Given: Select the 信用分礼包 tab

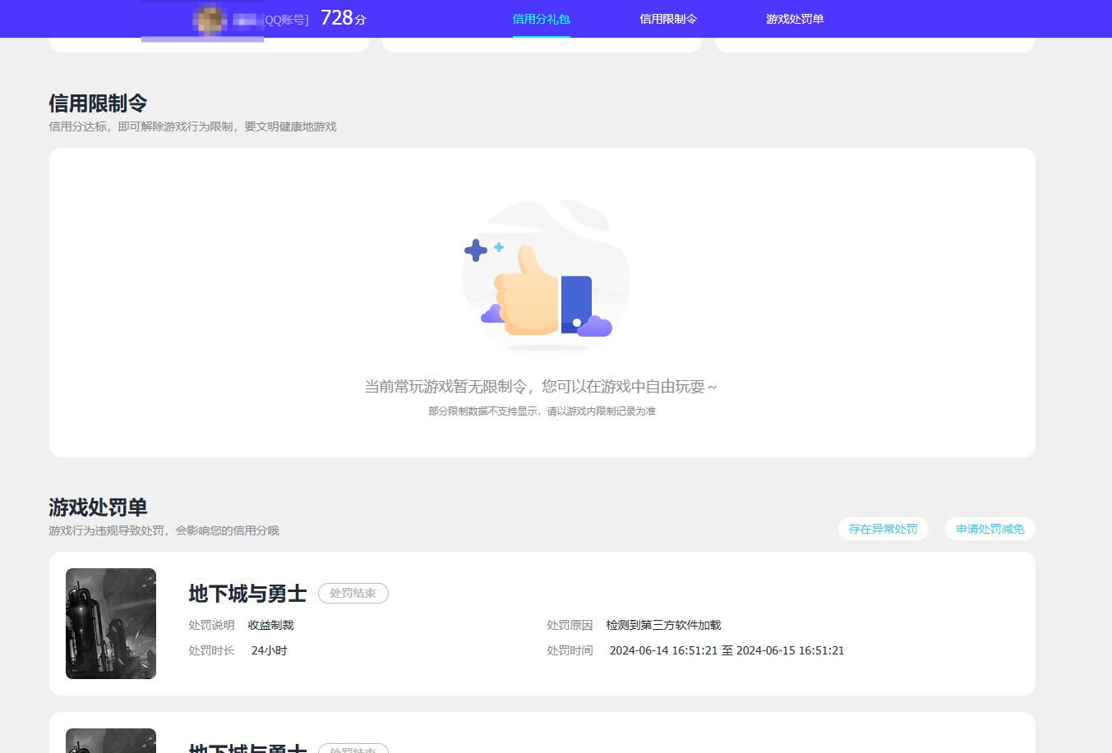Looking at the screenshot, I should coord(541,18).
